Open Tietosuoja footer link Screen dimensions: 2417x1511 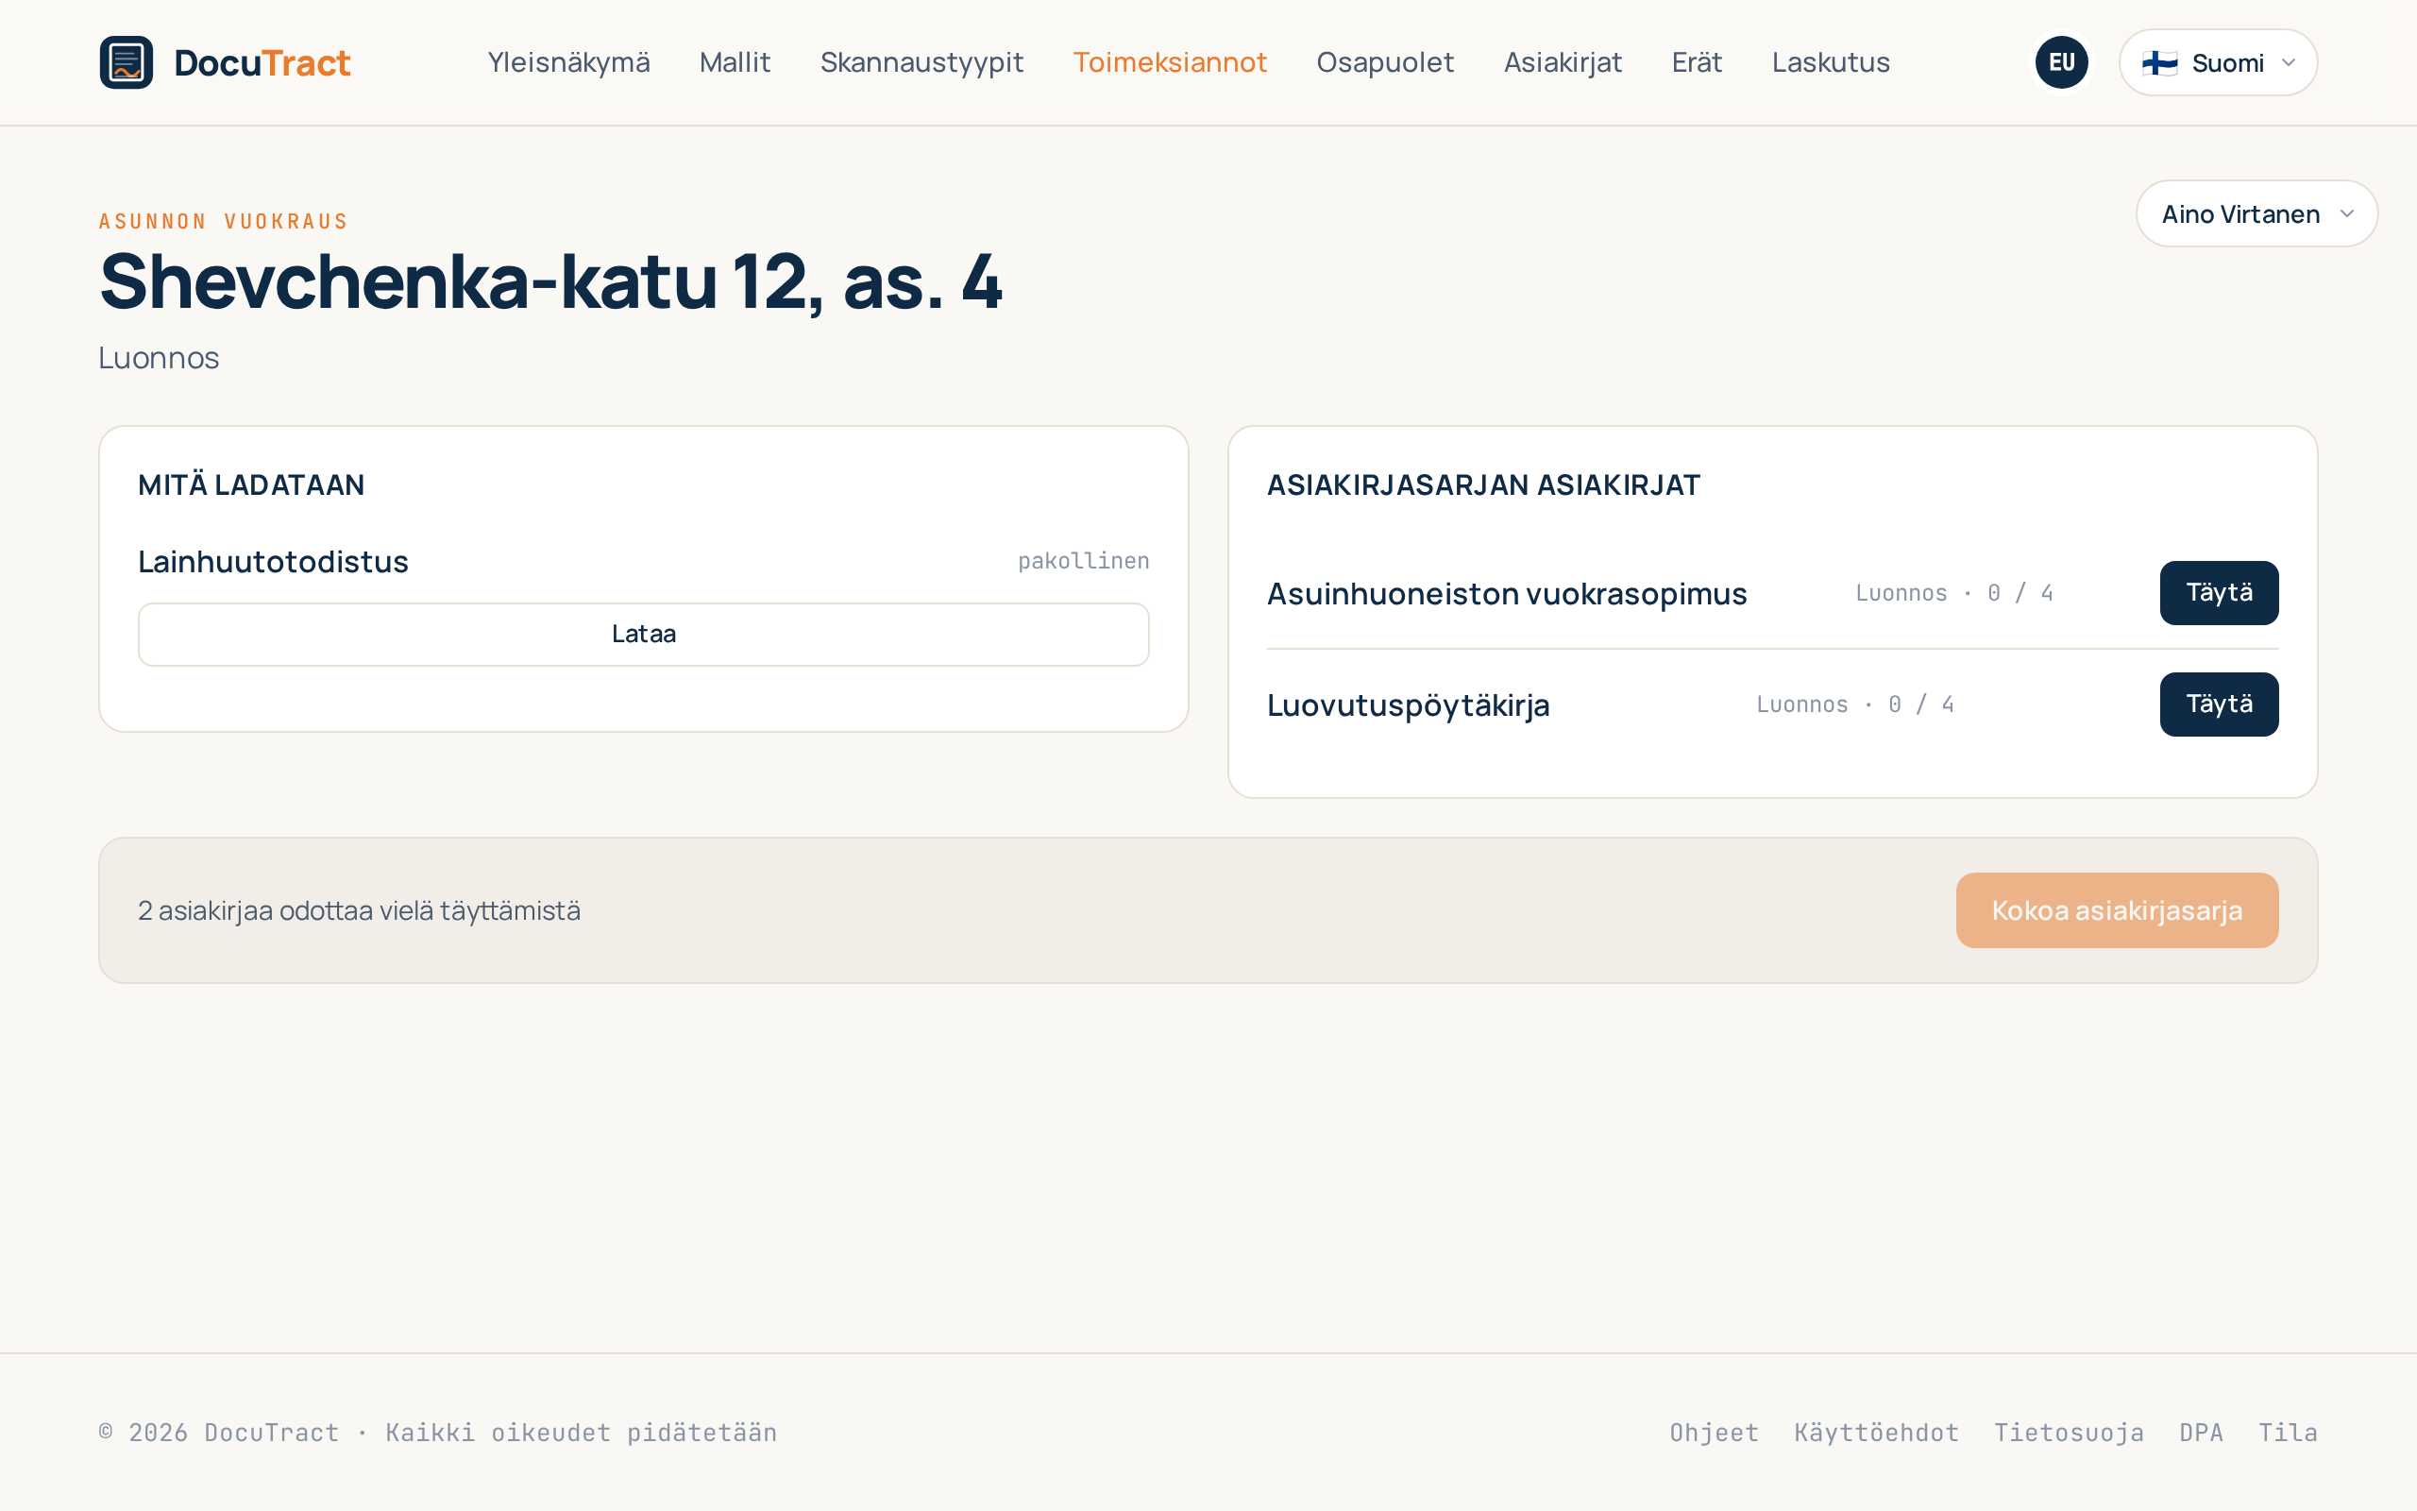click(2069, 1432)
